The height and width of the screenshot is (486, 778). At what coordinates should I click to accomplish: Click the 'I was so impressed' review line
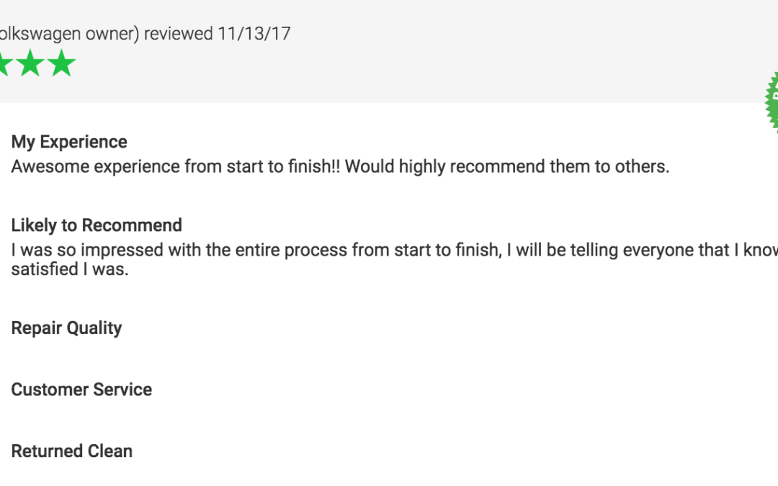point(395,250)
